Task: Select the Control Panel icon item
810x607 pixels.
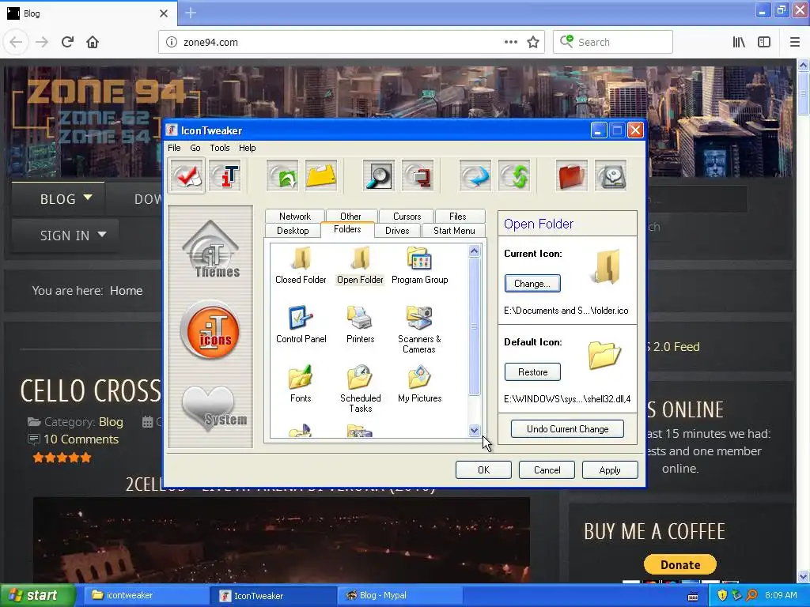Action: click(x=301, y=325)
